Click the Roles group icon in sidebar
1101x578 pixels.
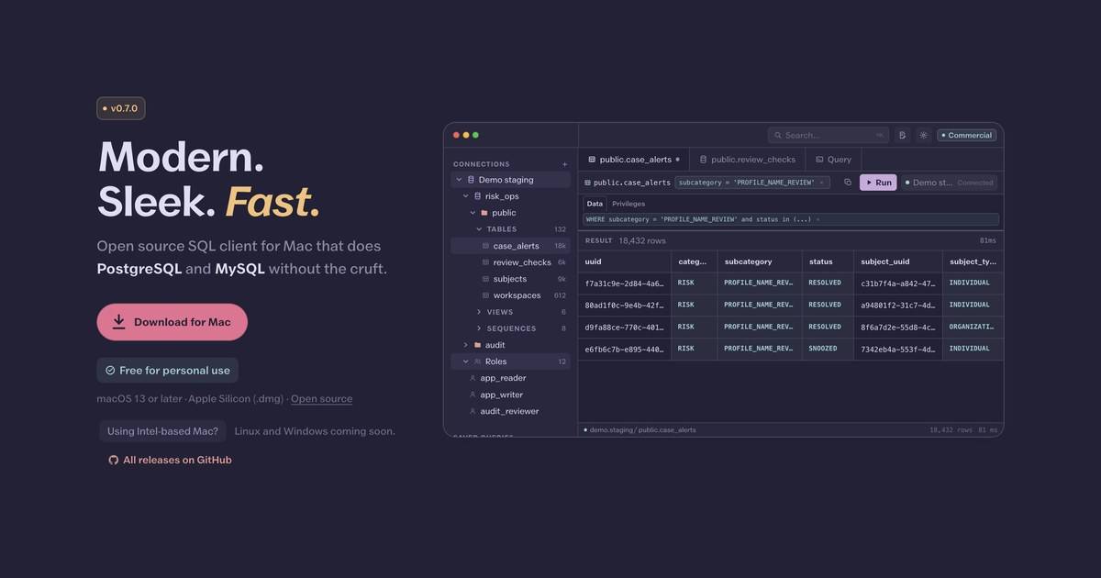(x=477, y=361)
